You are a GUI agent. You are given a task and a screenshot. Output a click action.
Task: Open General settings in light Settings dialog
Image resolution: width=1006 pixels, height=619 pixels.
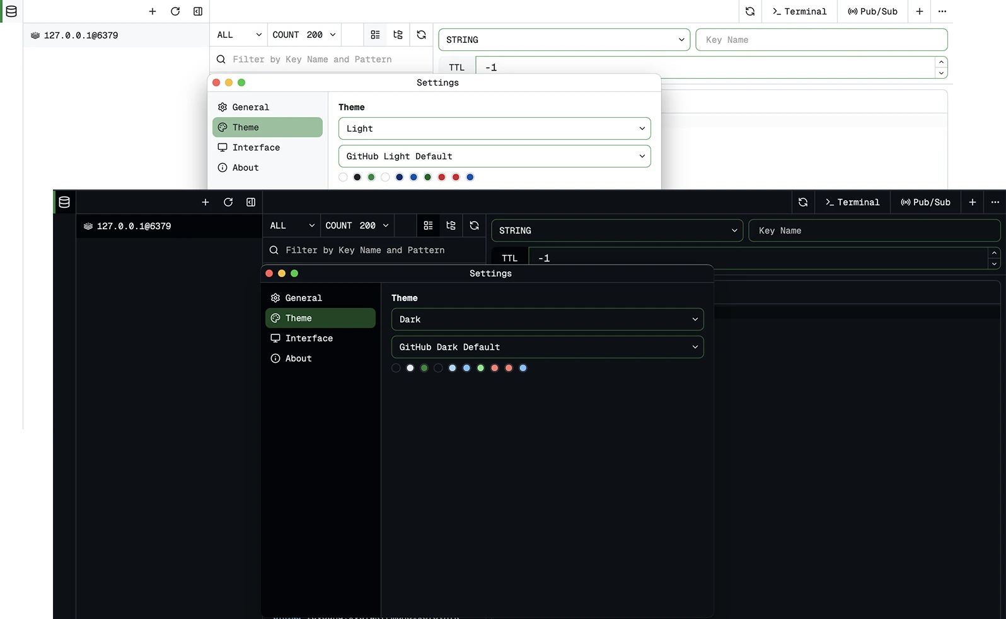[x=267, y=107]
